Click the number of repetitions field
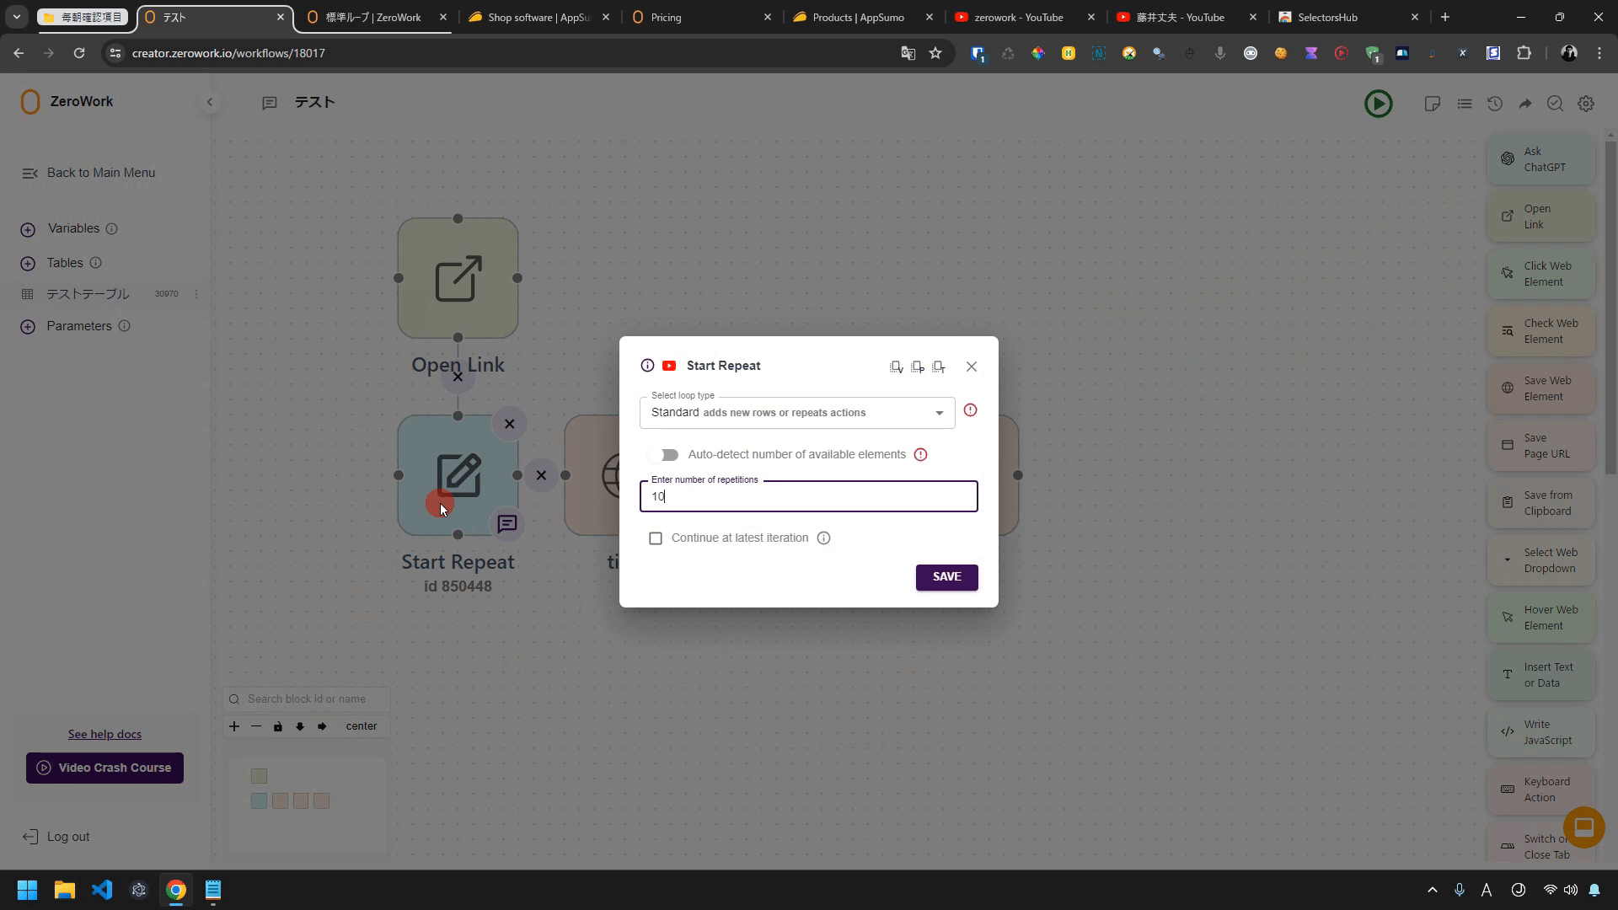The width and height of the screenshot is (1618, 910). (x=808, y=497)
